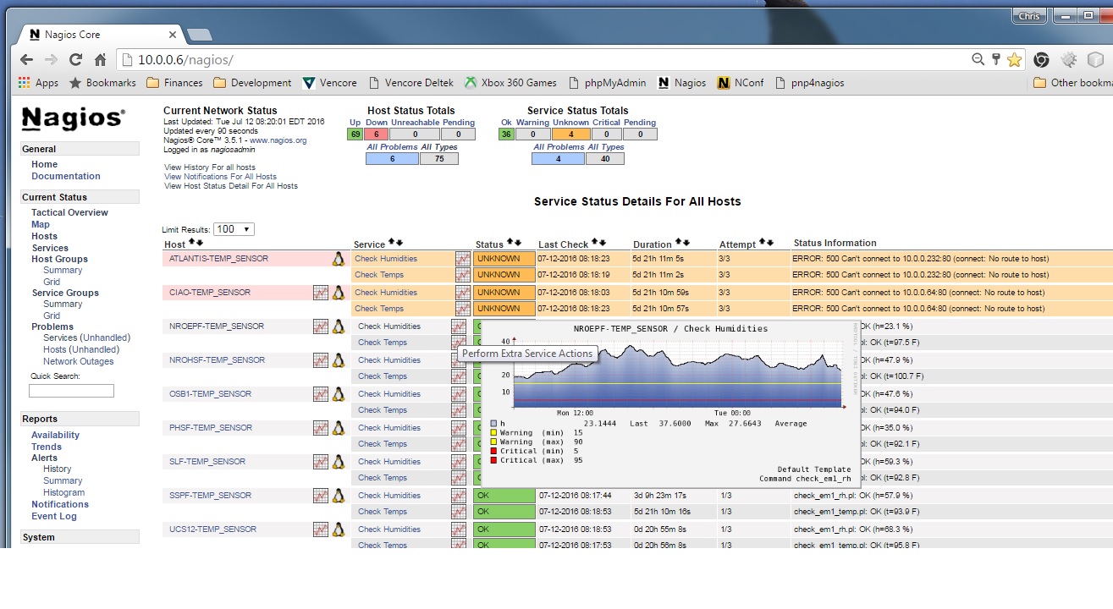Screen dimensions: 1113x609
Task: Reload the page with the browser refresh icon
Action: (75, 59)
